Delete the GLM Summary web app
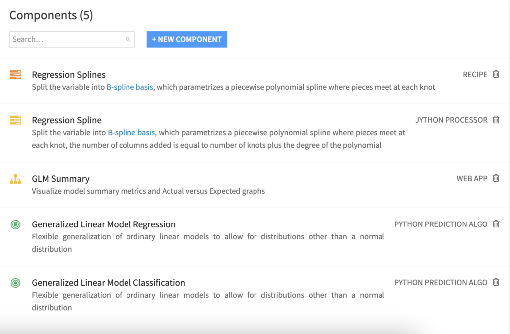Image resolution: width=510 pixels, height=334 pixels. pyautogui.click(x=496, y=178)
